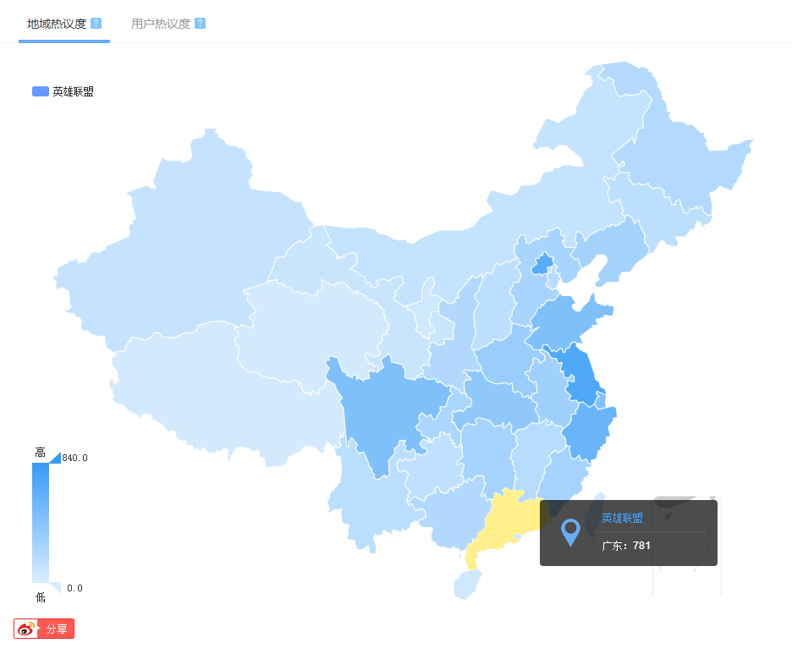This screenshot has height=654, width=792.
Task: Click the upper 840.0 range handle
Action: pyautogui.click(x=55, y=458)
